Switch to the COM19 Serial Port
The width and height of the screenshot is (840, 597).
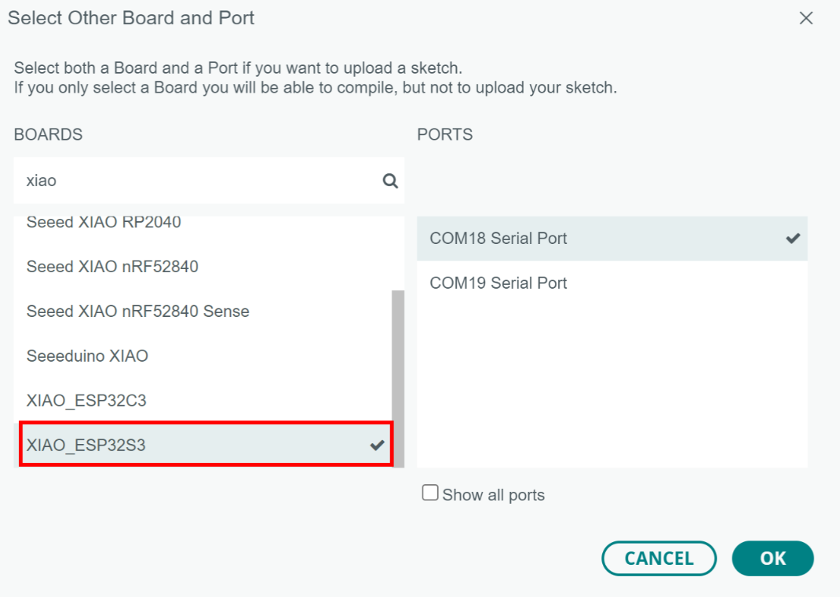[499, 283]
